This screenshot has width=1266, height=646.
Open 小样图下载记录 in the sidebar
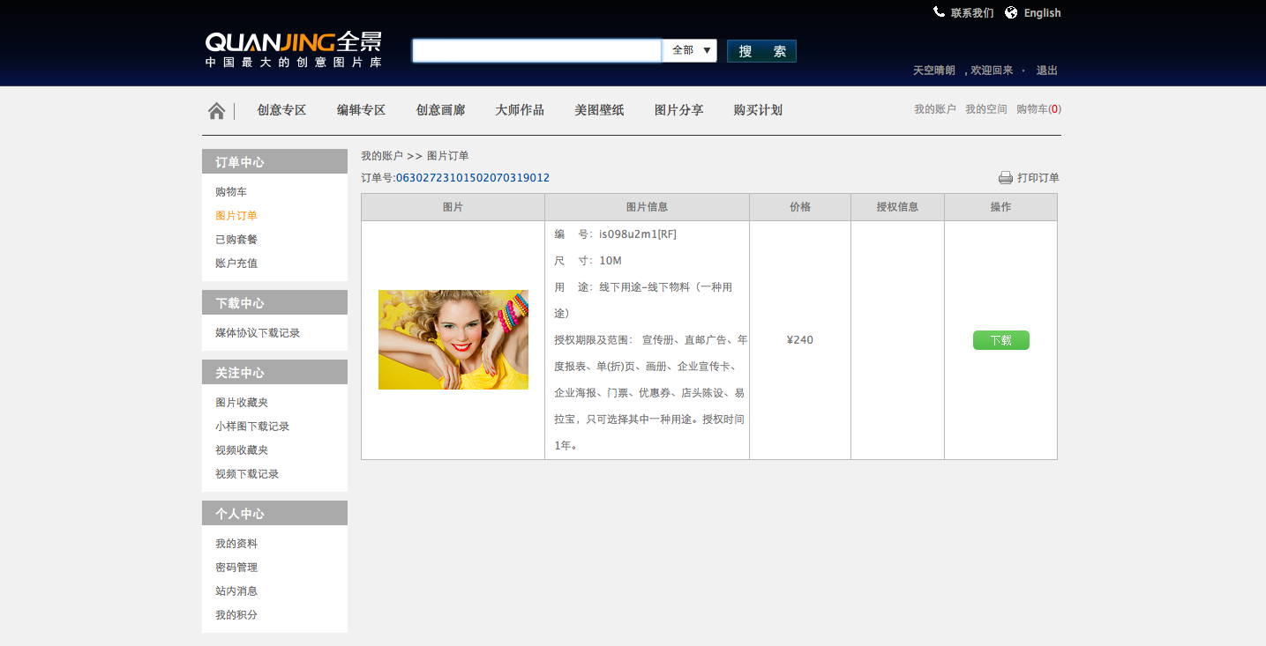click(x=252, y=427)
